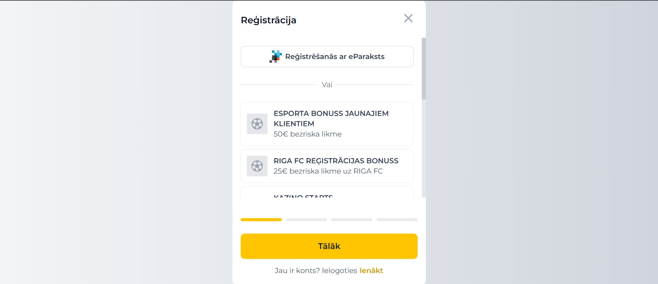Click the soccer ball icon of the Esporta bonus
This screenshot has width=658, height=284.
257,124
